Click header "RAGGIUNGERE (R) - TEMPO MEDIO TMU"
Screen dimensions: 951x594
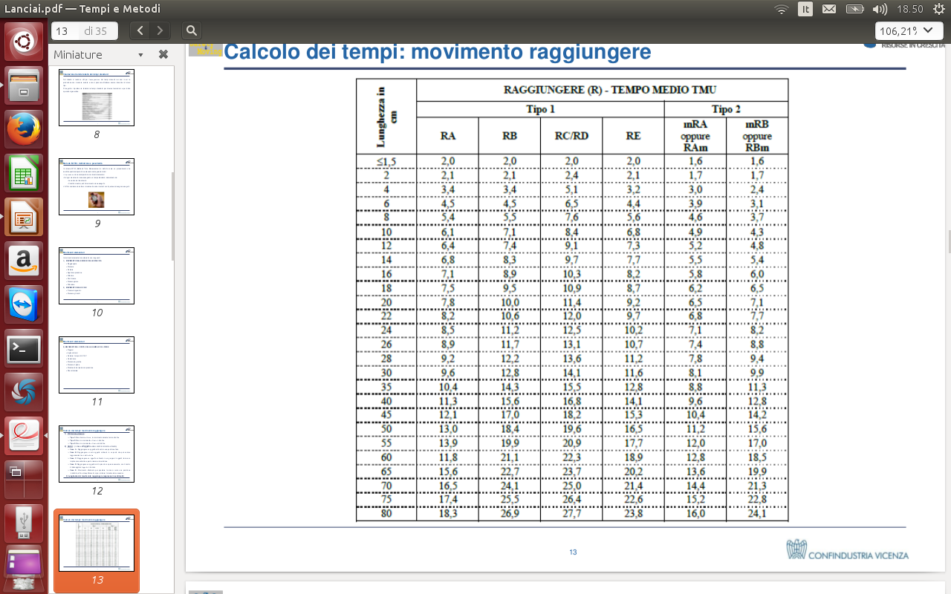coord(610,90)
